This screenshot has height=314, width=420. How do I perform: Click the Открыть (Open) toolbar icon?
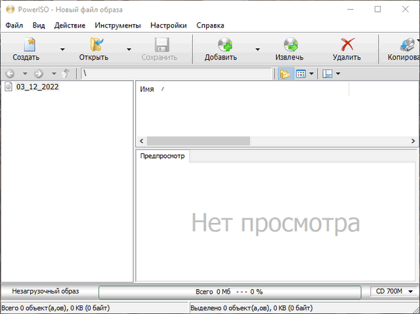95,45
